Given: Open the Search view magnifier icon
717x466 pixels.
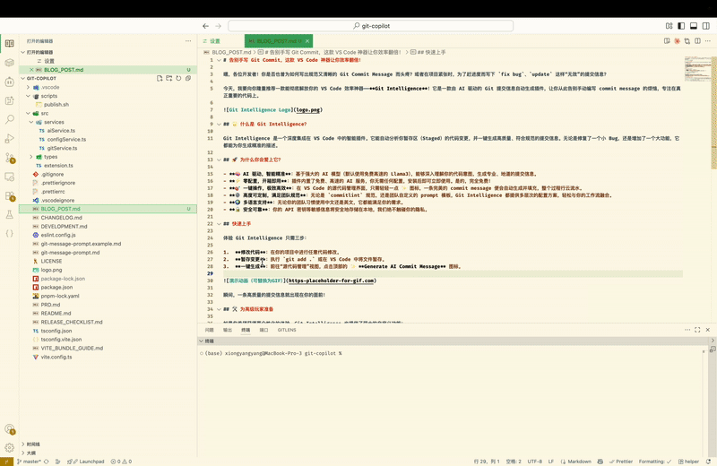Looking at the screenshot, I should point(9,119).
